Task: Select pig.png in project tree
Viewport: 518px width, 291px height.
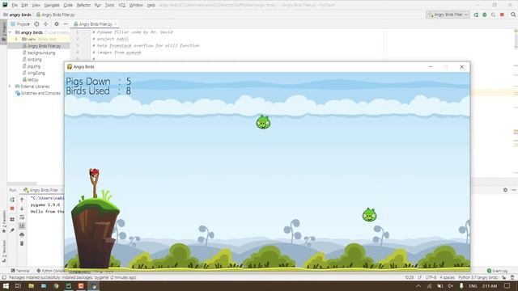Action: pos(32,66)
